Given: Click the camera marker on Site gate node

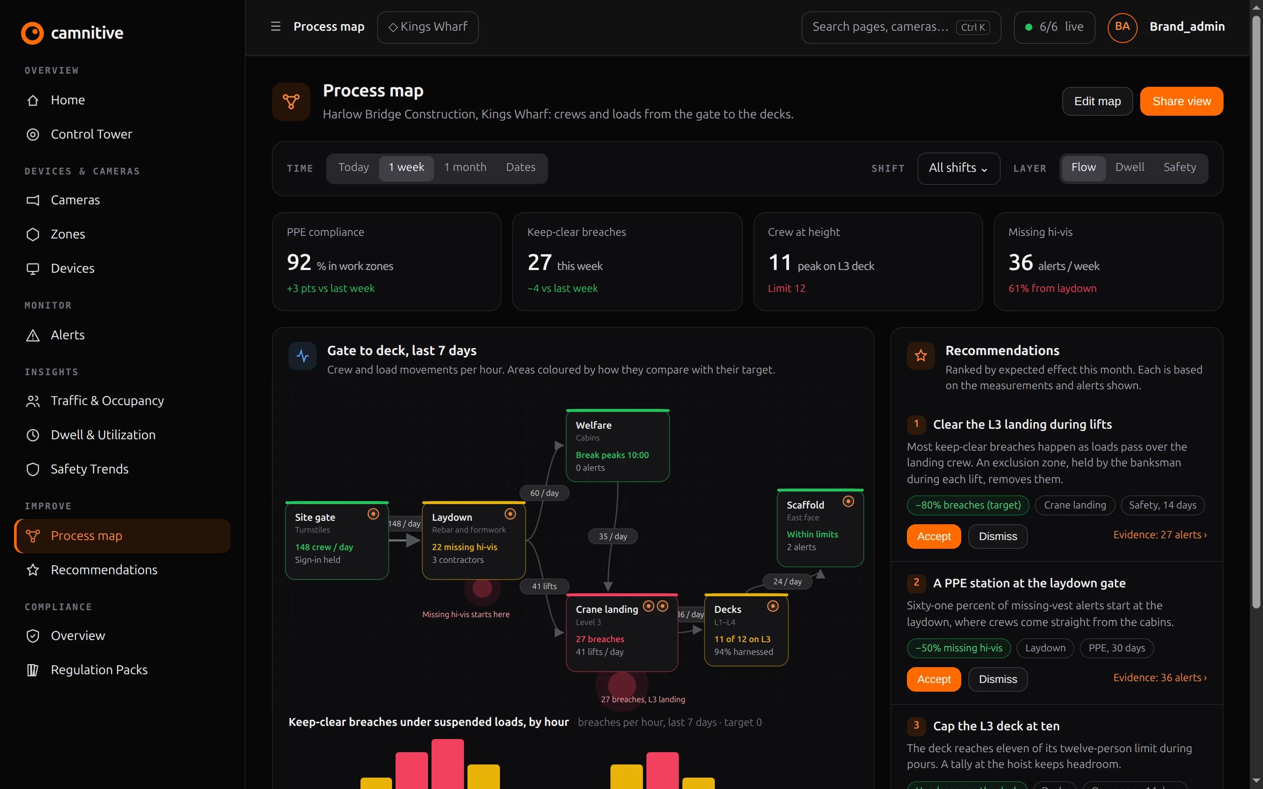Looking at the screenshot, I should 373,514.
